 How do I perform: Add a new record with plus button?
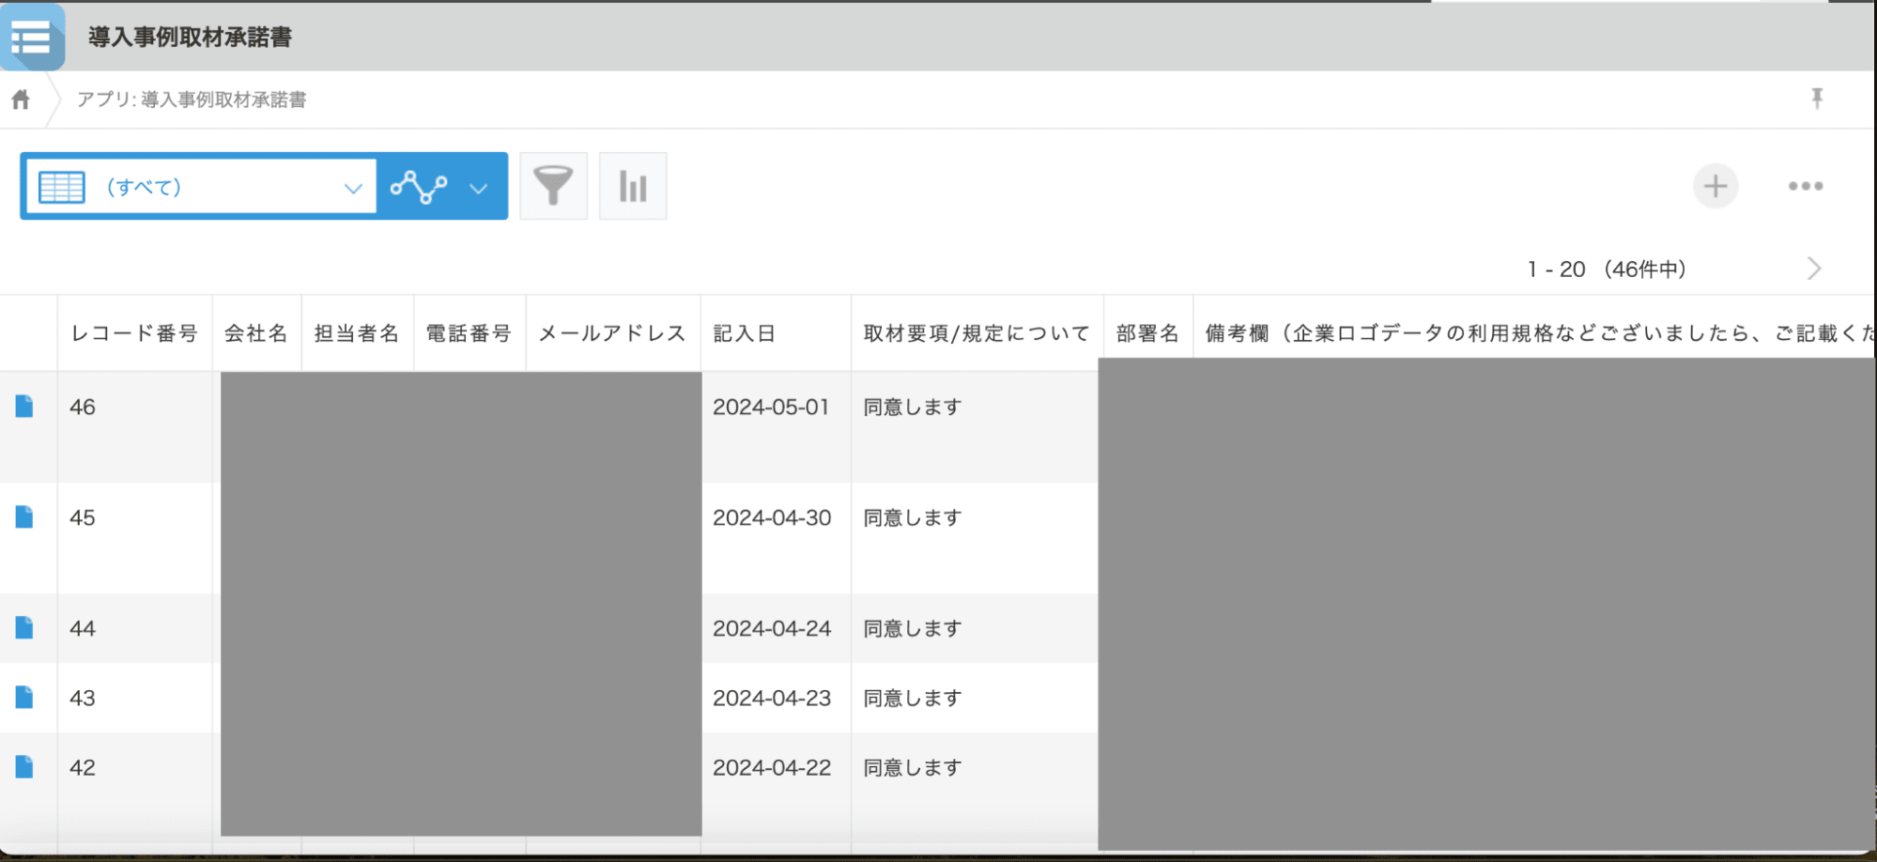click(1715, 186)
